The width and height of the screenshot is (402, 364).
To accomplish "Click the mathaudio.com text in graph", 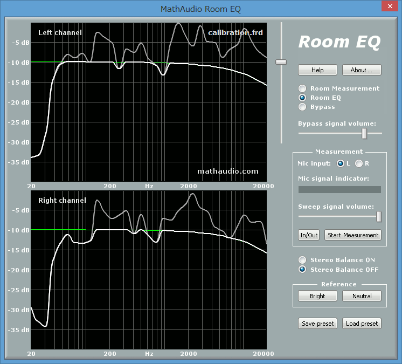I will (x=227, y=171).
